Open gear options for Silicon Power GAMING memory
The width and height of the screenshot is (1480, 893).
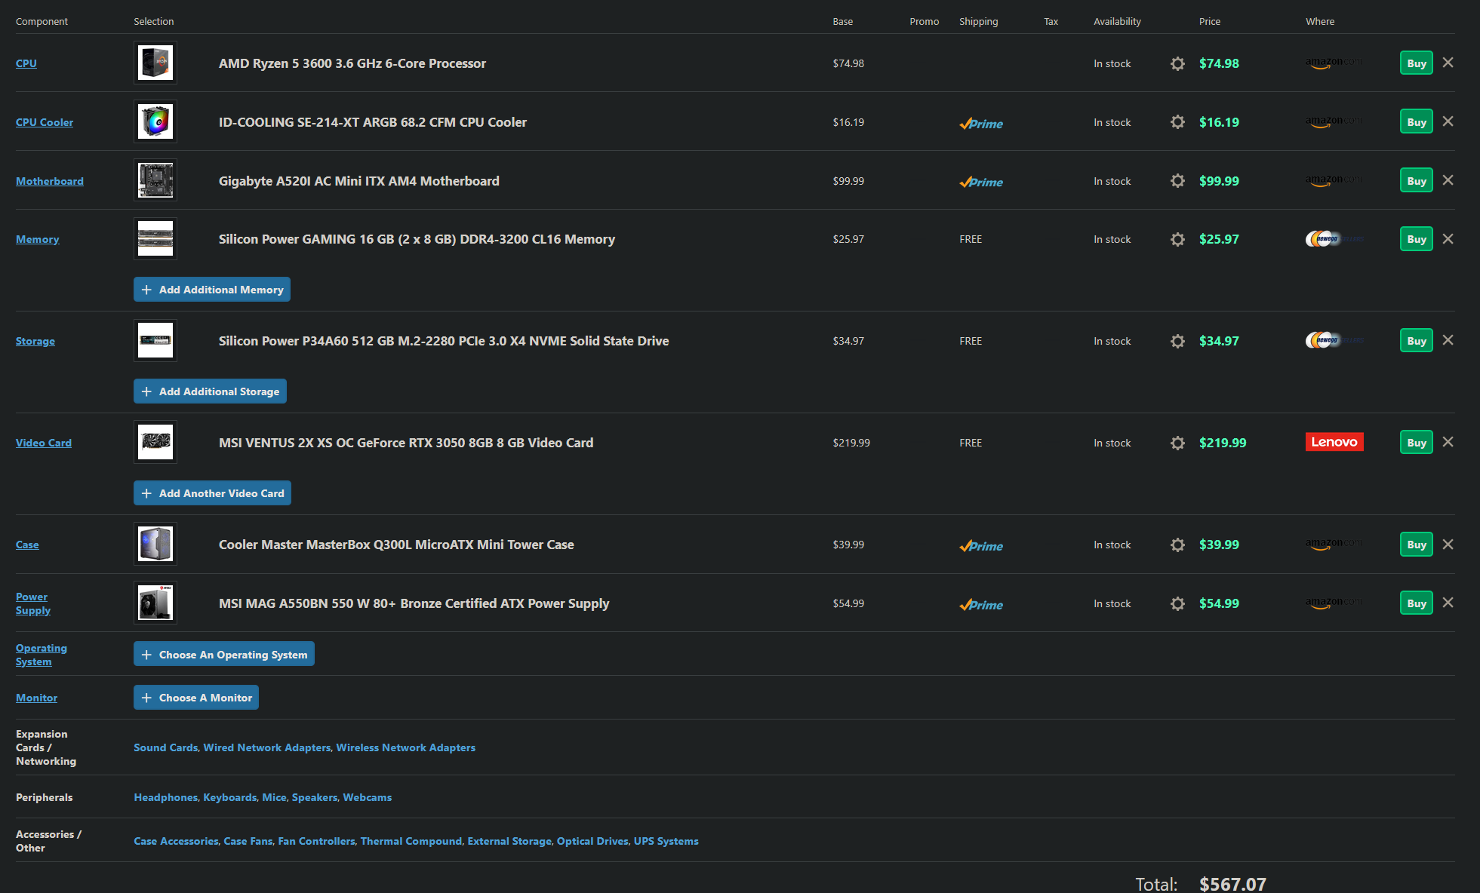pyautogui.click(x=1177, y=239)
